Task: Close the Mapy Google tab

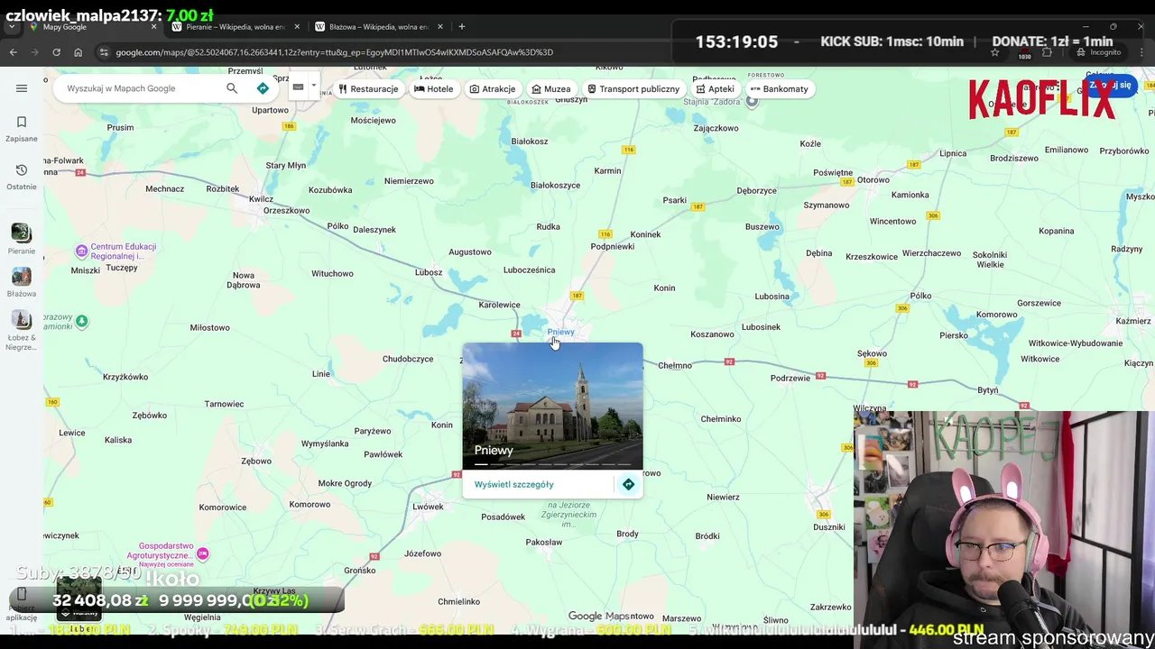Action: click(153, 27)
